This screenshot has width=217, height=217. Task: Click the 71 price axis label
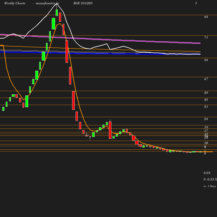[x=206, y=38]
